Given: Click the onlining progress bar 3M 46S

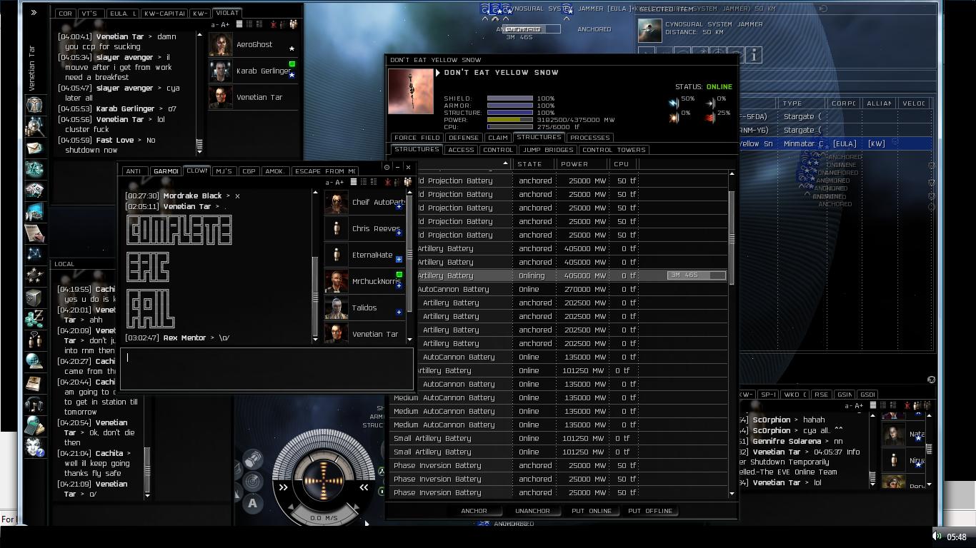Looking at the screenshot, I should coord(697,275).
